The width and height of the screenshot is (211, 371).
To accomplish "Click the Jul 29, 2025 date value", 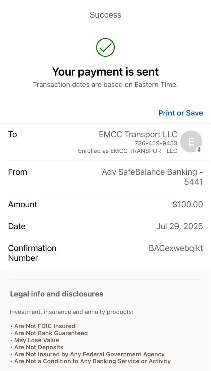I will 179,226.
